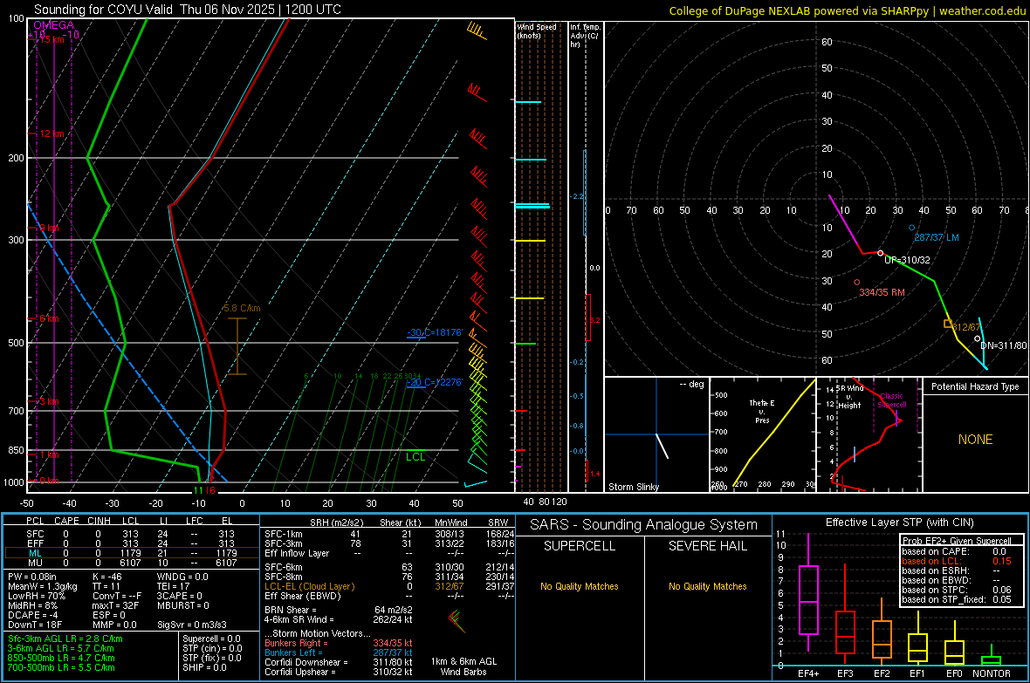Click the 'based on STPC' probability row

[x=957, y=590]
